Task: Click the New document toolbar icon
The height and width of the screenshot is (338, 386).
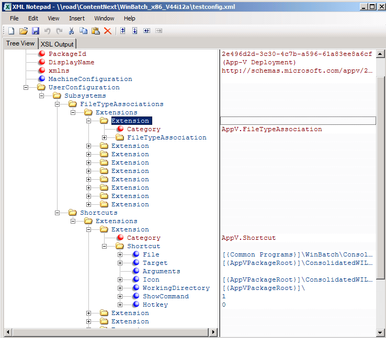Action: tap(12, 31)
